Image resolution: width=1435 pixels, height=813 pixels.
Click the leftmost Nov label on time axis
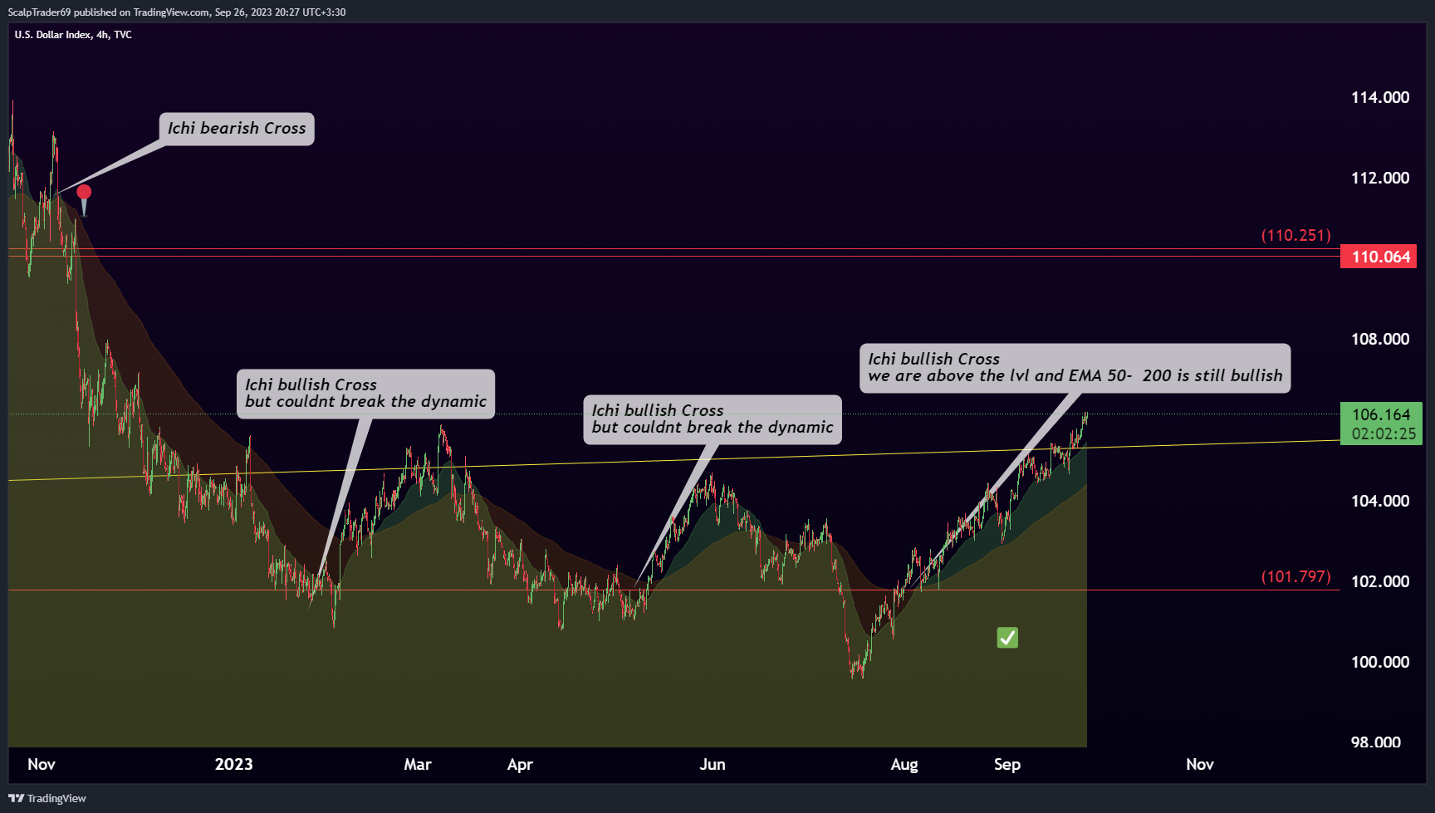(42, 764)
